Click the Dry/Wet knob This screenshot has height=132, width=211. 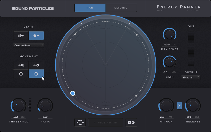(x=169, y=34)
